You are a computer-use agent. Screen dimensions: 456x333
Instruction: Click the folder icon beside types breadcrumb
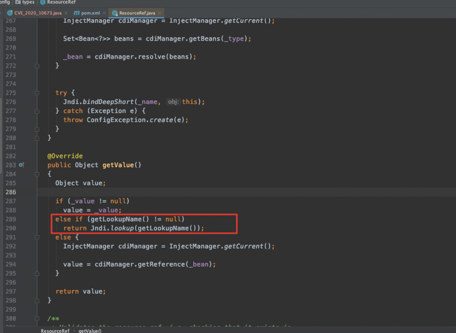(18, 2)
